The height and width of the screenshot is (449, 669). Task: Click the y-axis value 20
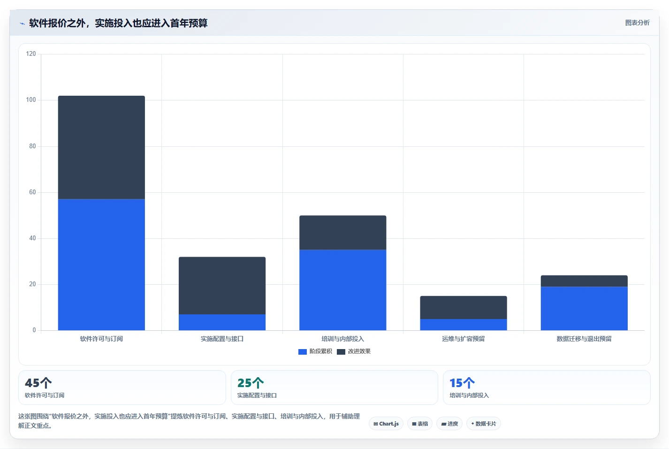click(x=32, y=284)
